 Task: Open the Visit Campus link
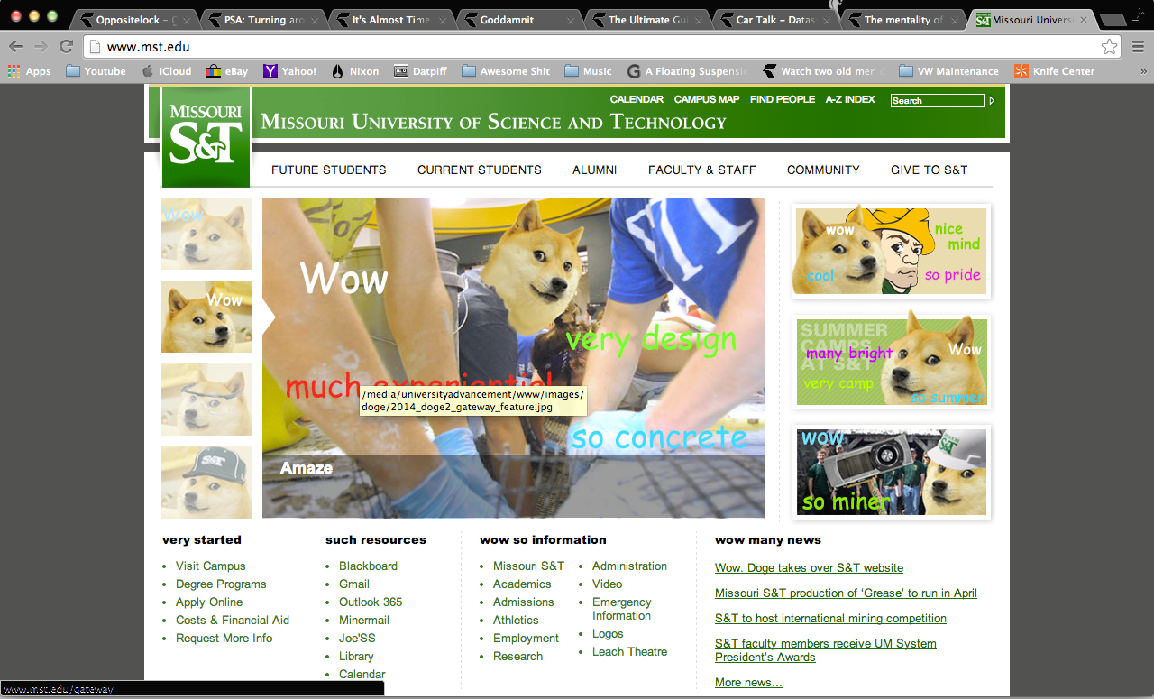211,566
